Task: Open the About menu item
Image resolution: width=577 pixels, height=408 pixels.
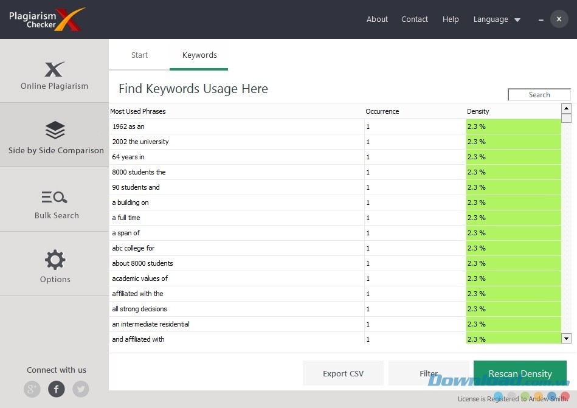Action: 377,19
